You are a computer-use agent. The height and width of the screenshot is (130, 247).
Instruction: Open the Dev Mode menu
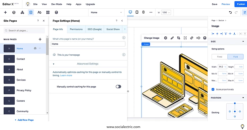pyautogui.click(x=56, y=4)
